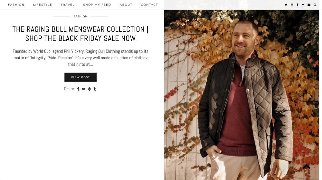
Task: Share the post on Facebook
Action: pos(78,89)
